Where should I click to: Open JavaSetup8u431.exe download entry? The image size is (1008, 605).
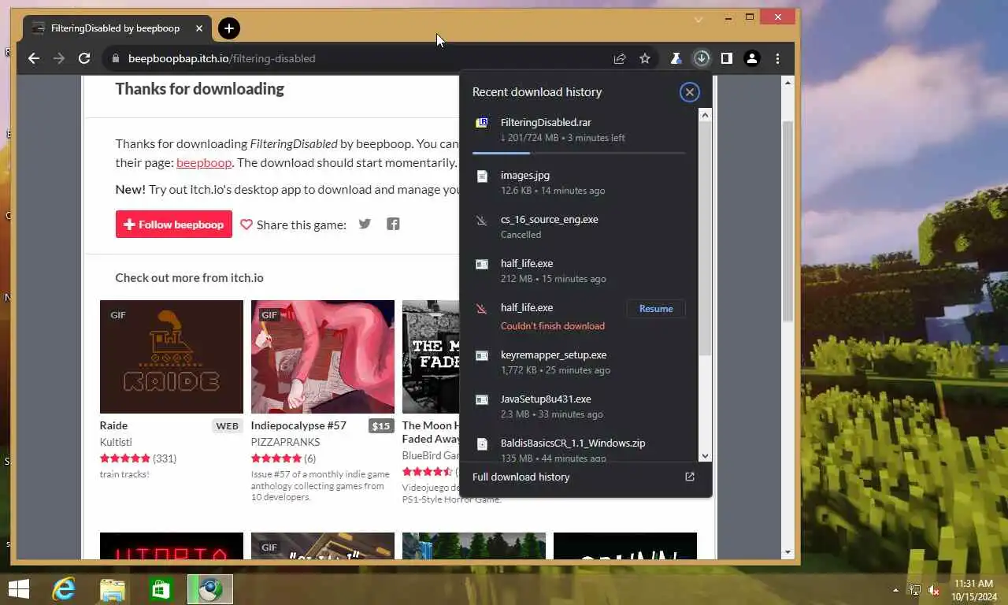[x=579, y=406]
